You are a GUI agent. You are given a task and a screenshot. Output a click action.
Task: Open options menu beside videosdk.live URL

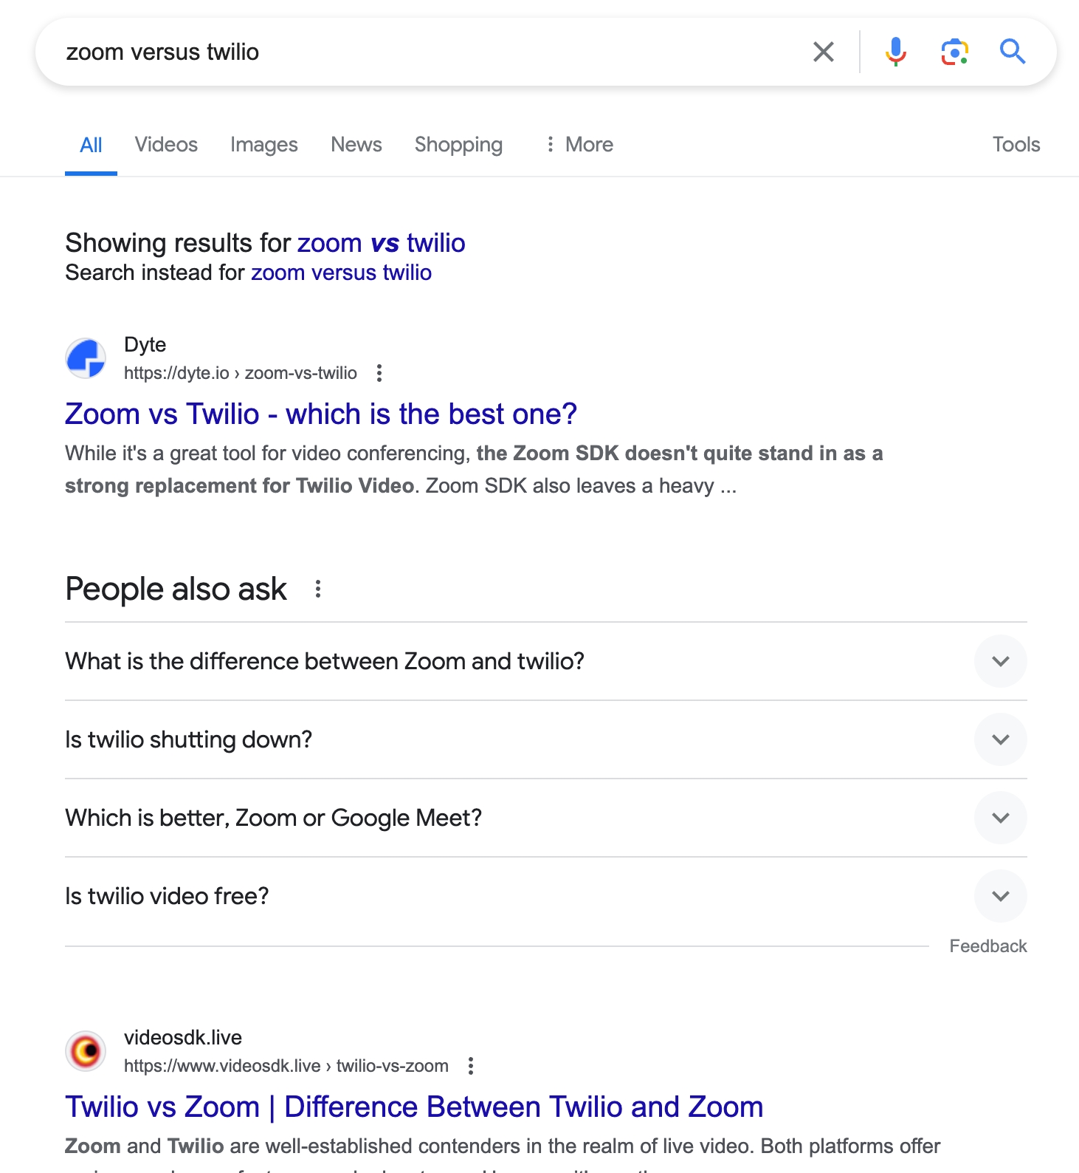coord(471,1066)
